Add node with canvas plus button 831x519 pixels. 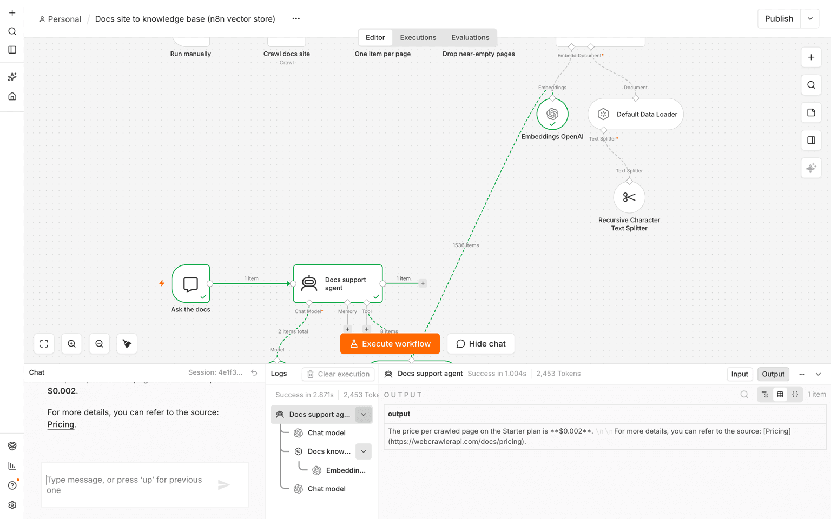(811, 57)
